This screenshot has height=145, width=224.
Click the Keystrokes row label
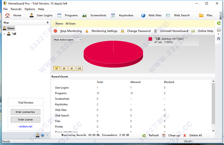61,104
